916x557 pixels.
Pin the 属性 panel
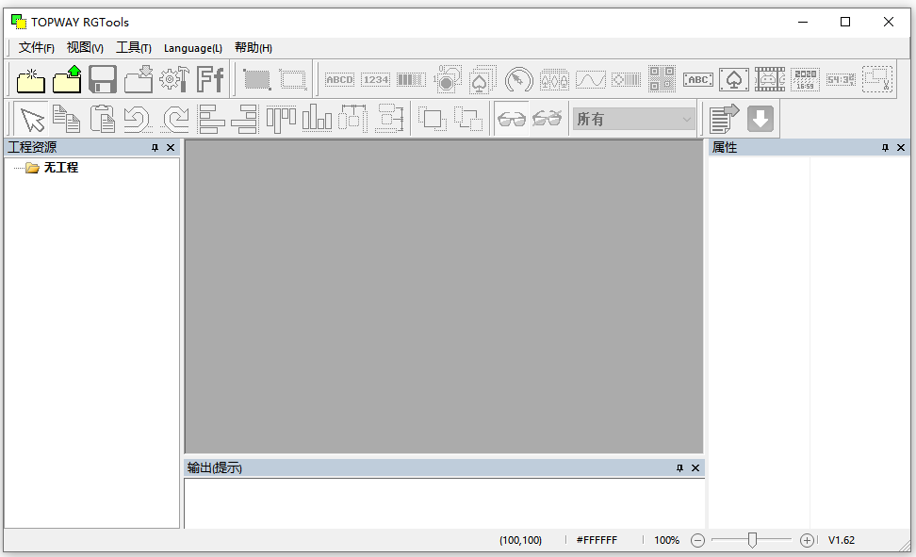[x=885, y=148]
